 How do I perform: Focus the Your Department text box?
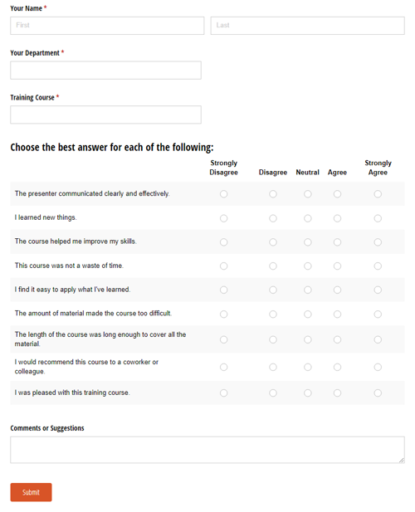click(105, 71)
